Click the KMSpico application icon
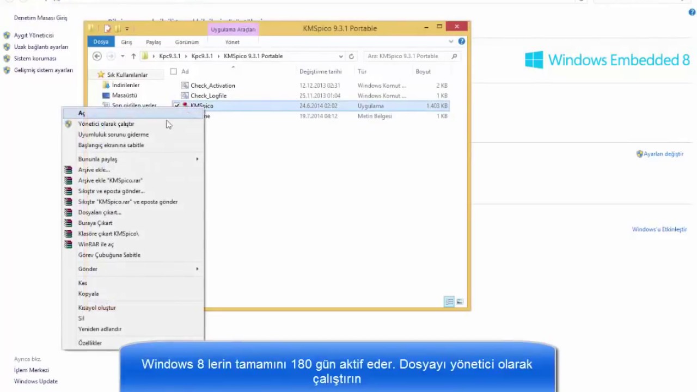This screenshot has width=697, height=392. tap(185, 106)
